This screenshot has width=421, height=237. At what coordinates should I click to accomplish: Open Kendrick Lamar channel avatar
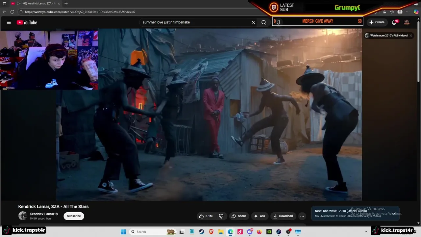[x=23, y=216]
